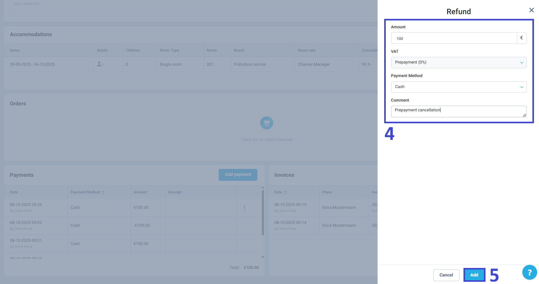Click Cash method in 09:23 row
This screenshot has width=539, height=284.
coord(75,226)
